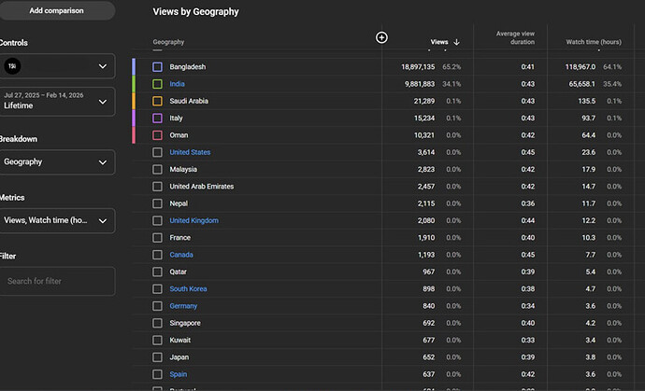Click the Search for filter field
This screenshot has width=645, height=391.
pos(57,281)
